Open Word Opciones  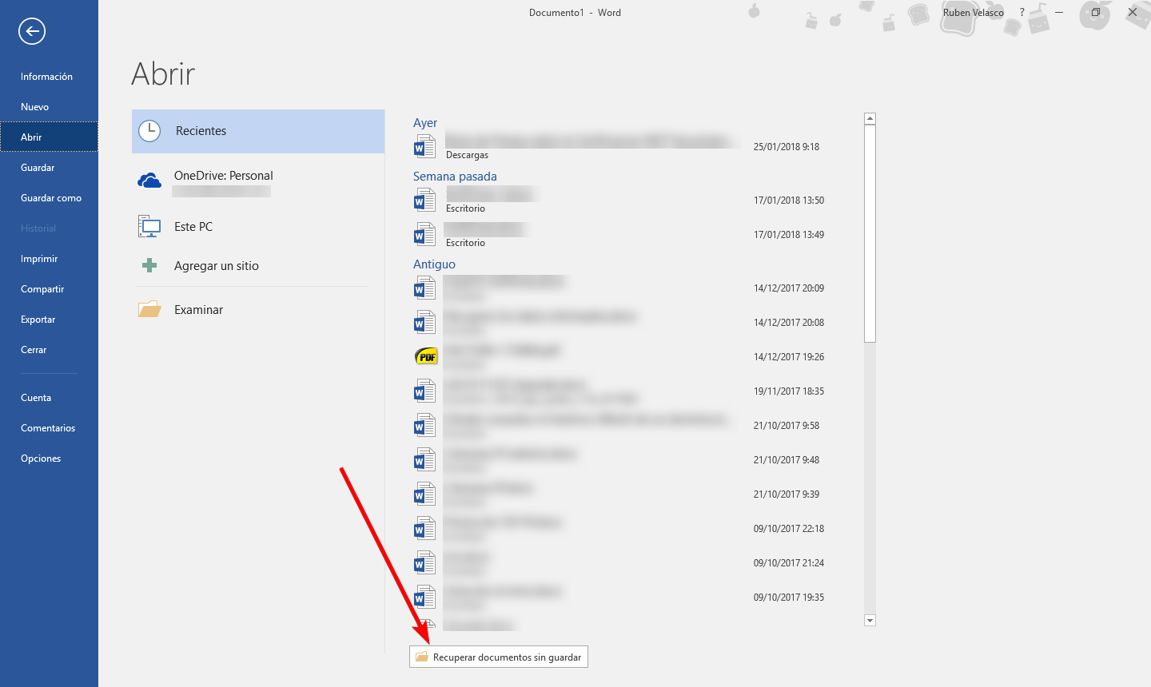pyautogui.click(x=49, y=459)
